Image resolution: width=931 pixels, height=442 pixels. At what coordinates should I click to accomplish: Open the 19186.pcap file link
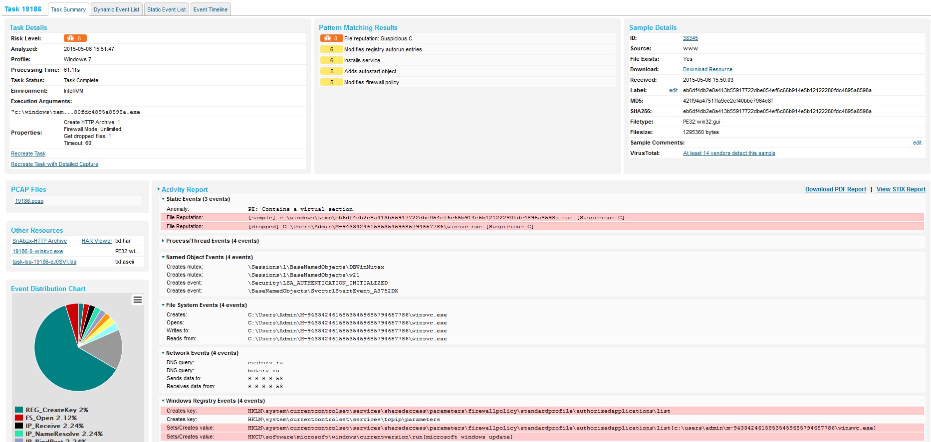point(29,201)
